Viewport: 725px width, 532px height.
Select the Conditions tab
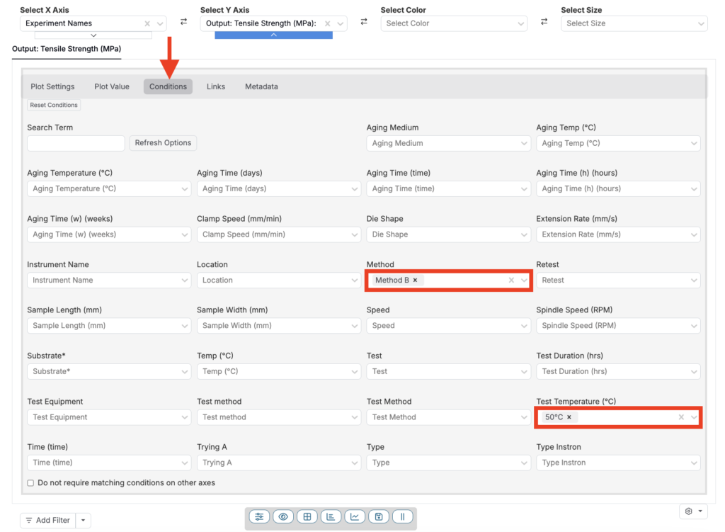168,86
